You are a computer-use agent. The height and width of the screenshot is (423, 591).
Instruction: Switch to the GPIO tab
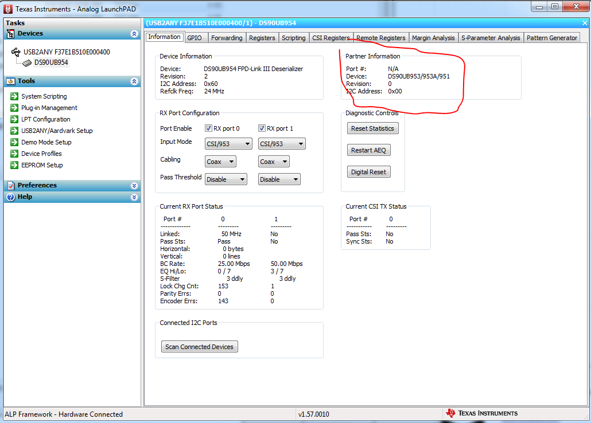click(x=196, y=38)
